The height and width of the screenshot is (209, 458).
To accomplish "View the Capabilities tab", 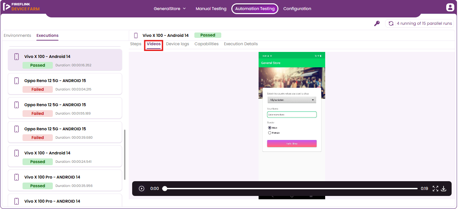I will click(206, 44).
